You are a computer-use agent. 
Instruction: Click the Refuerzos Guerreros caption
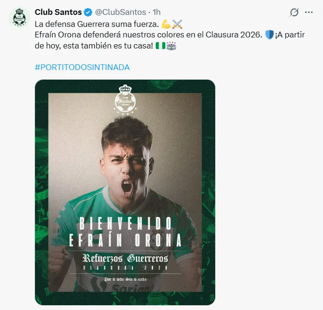[x=125, y=257]
